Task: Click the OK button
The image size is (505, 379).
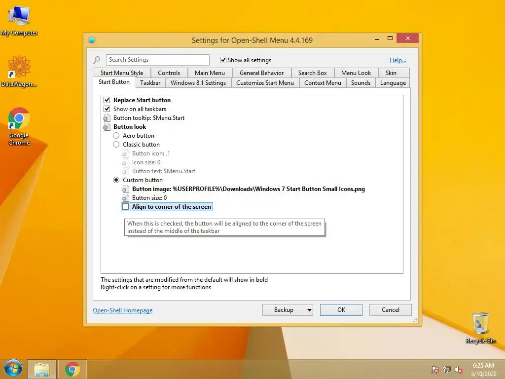Action: click(341, 310)
